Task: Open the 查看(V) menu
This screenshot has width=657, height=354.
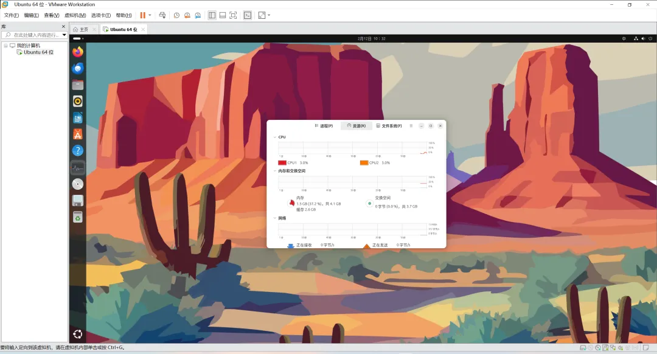Action: (x=52, y=15)
